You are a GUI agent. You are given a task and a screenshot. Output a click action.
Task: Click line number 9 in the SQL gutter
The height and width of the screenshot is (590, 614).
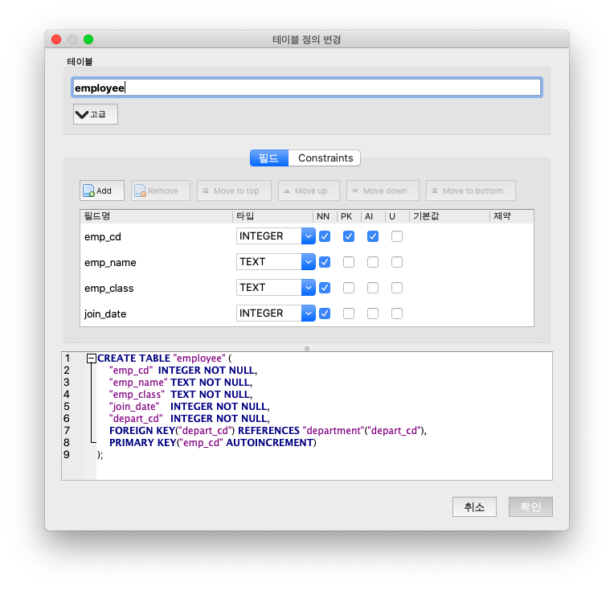point(67,454)
